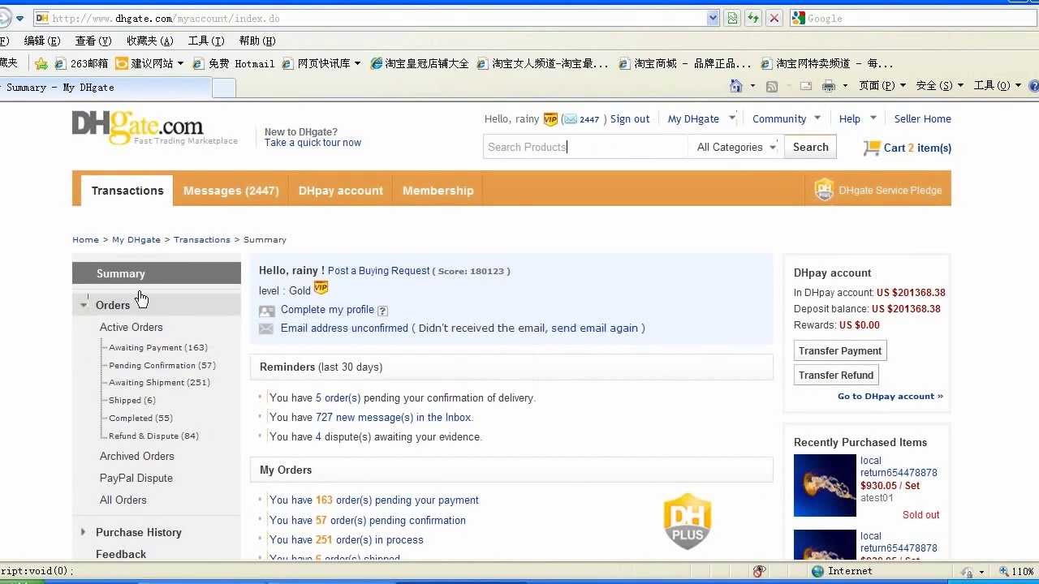Viewport: 1039px width, 584px height.
Task: Click the first jellyfish product thumbnail
Action: pos(825,485)
